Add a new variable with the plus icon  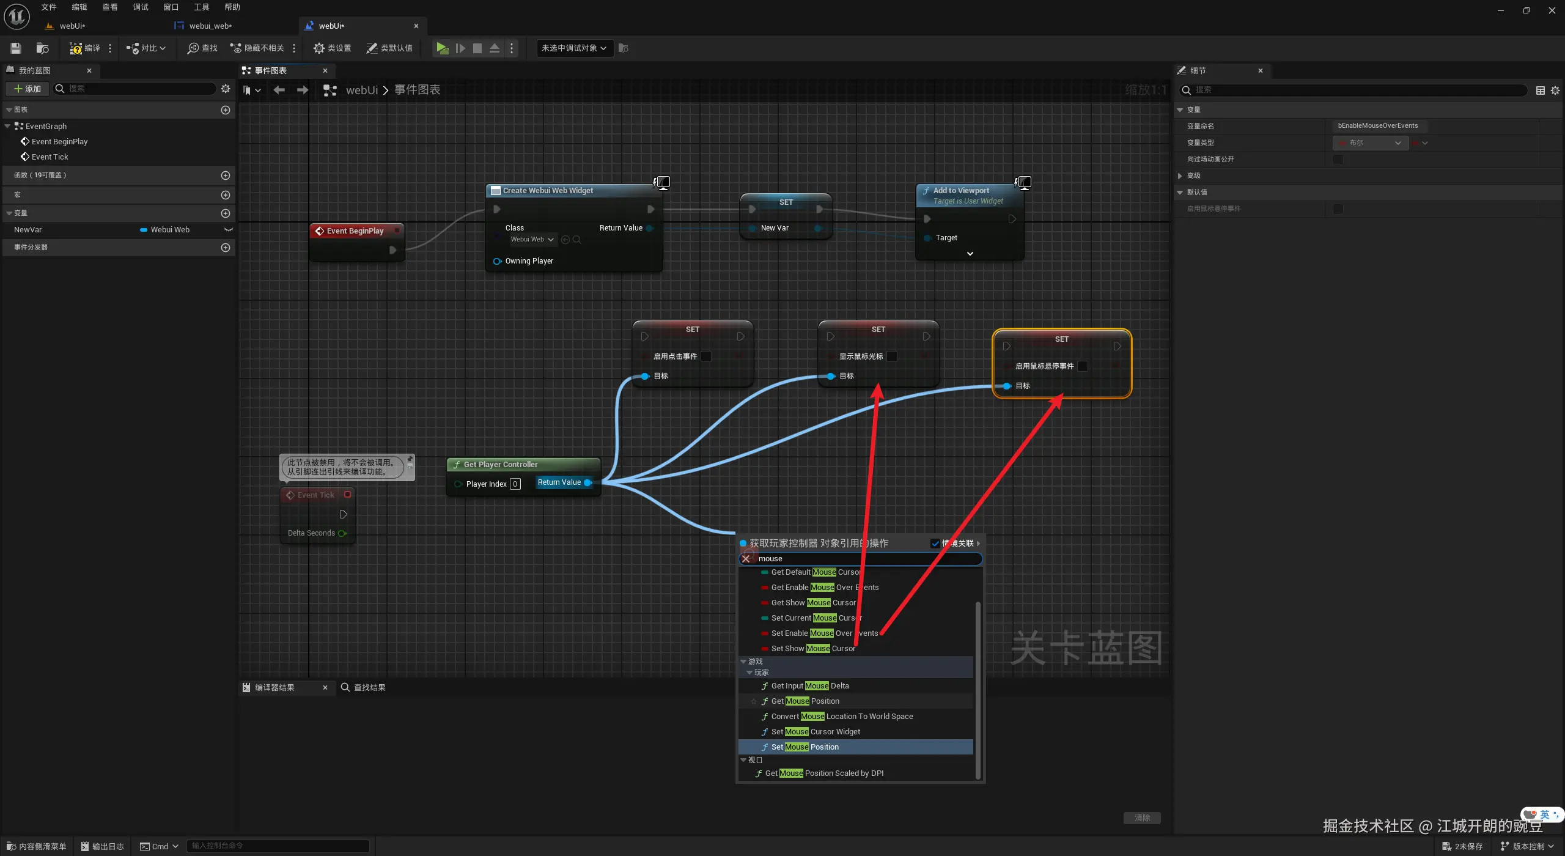pos(226,213)
